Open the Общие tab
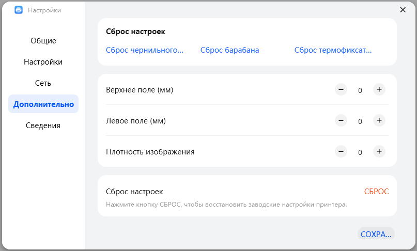This screenshot has width=417, height=251. pos(43,41)
